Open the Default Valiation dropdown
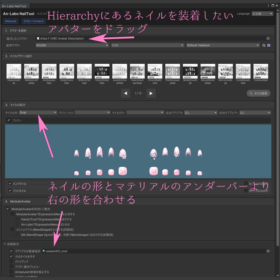This screenshot has height=280, width=280. (x=223, y=45)
